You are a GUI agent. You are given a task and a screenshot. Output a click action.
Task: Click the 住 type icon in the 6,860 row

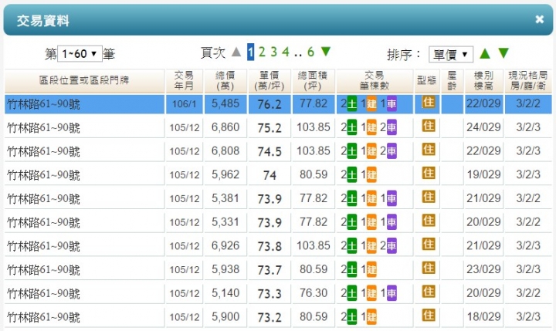point(429,126)
